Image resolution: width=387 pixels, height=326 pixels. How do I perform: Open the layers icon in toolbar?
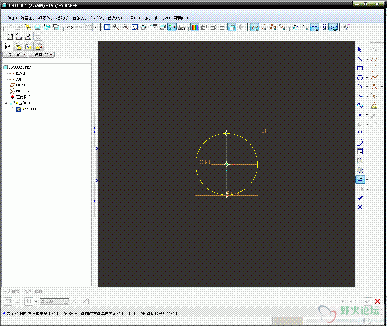163,27
